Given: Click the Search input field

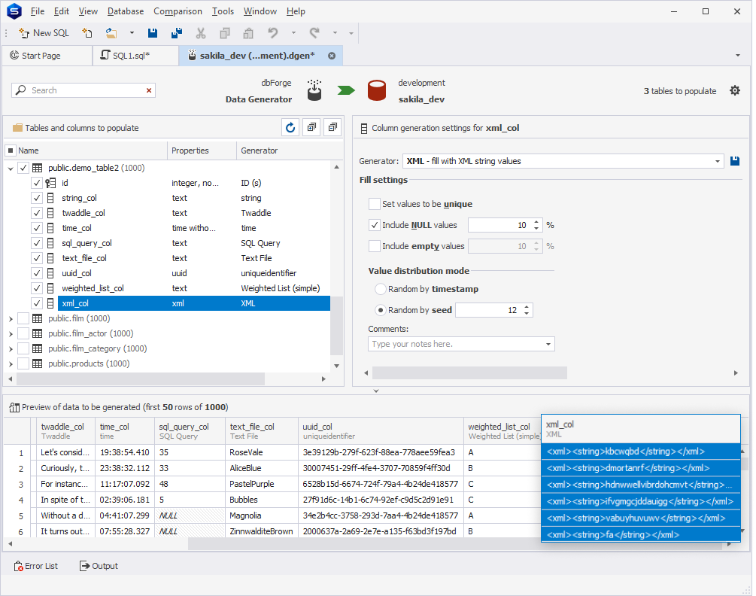Looking at the screenshot, I should (x=83, y=90).
